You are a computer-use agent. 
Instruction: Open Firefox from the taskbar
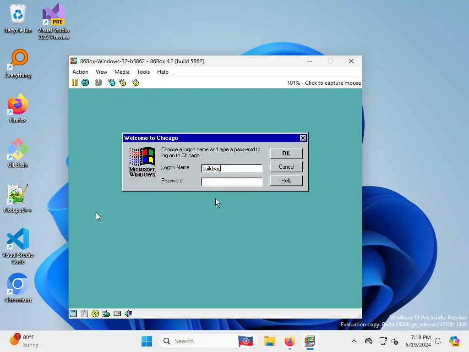[x=289, y=341]
